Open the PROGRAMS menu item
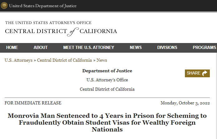Viewport: 217px width, 139px height. (x=205, y=48)
